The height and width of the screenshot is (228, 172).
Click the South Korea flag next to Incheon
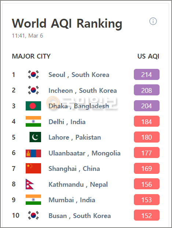(33, 90)
